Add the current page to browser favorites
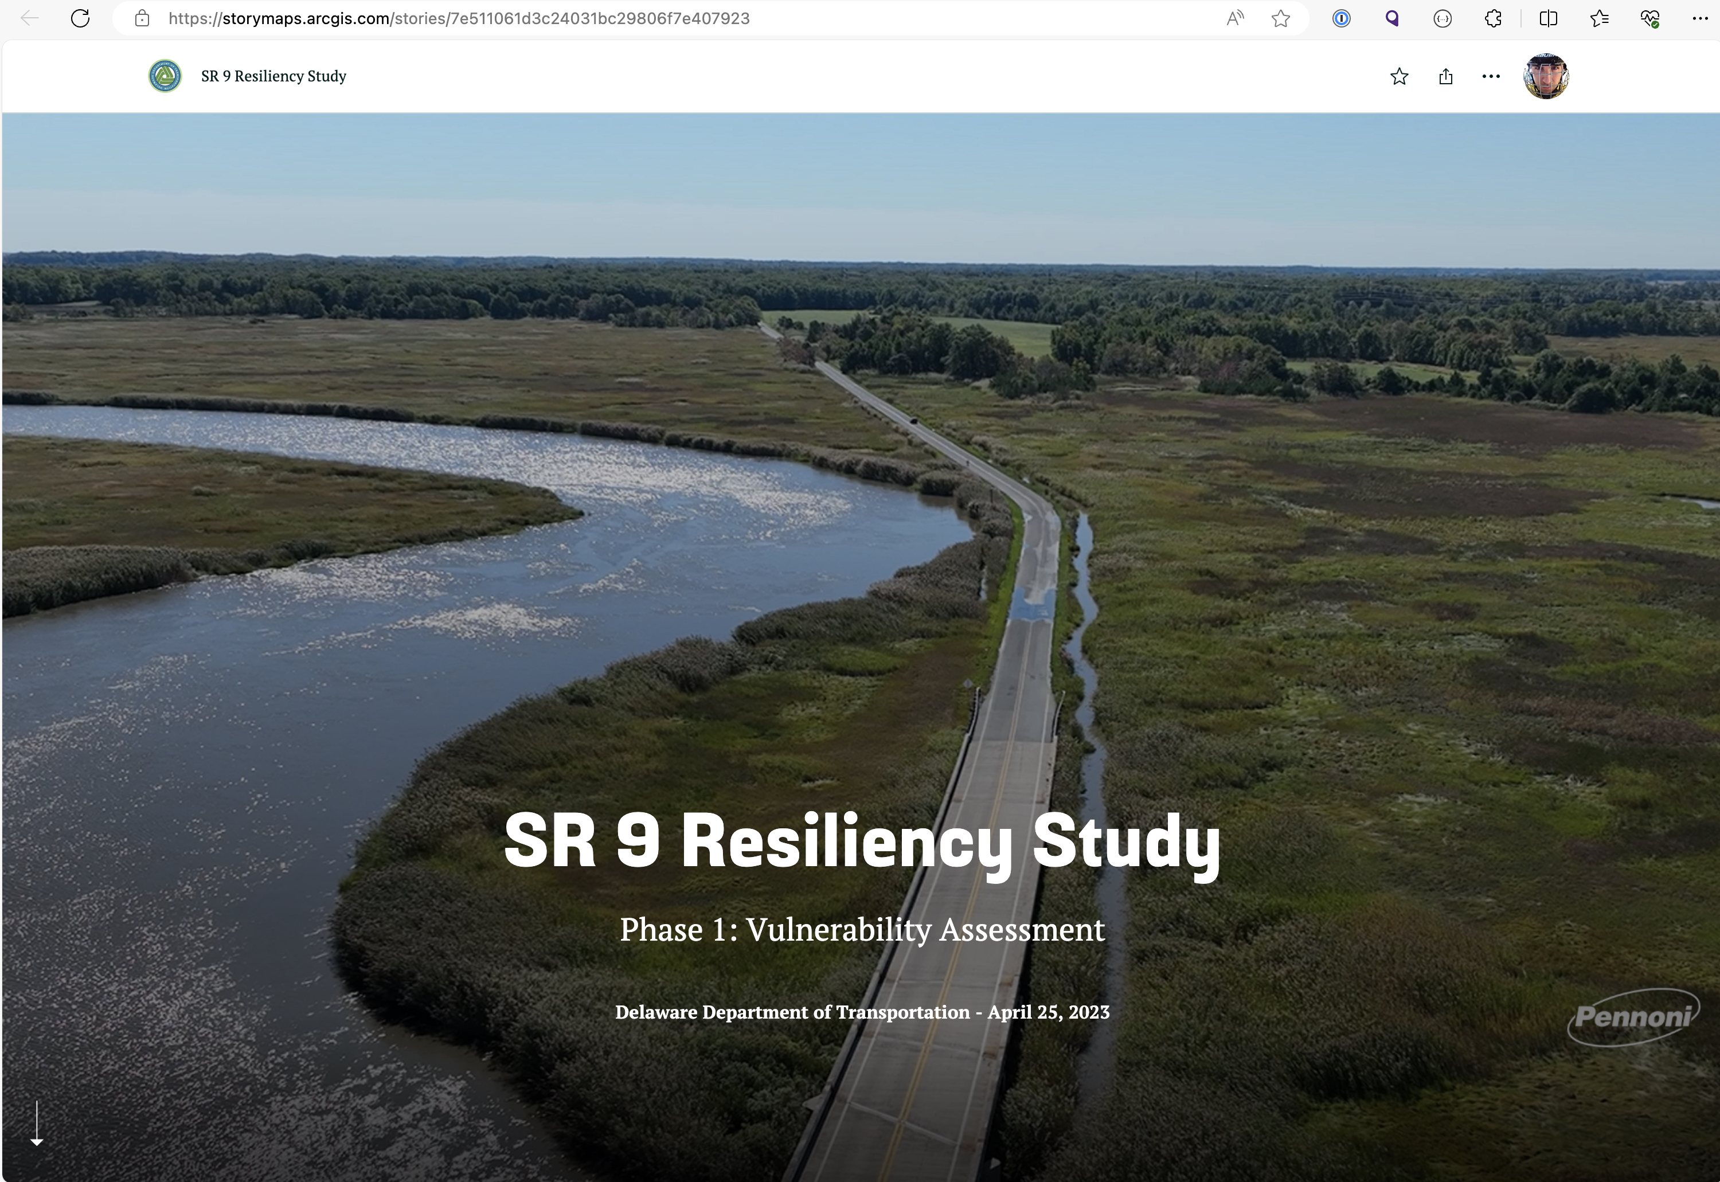The image size is (1720, 1182). tap(1281, 18)
